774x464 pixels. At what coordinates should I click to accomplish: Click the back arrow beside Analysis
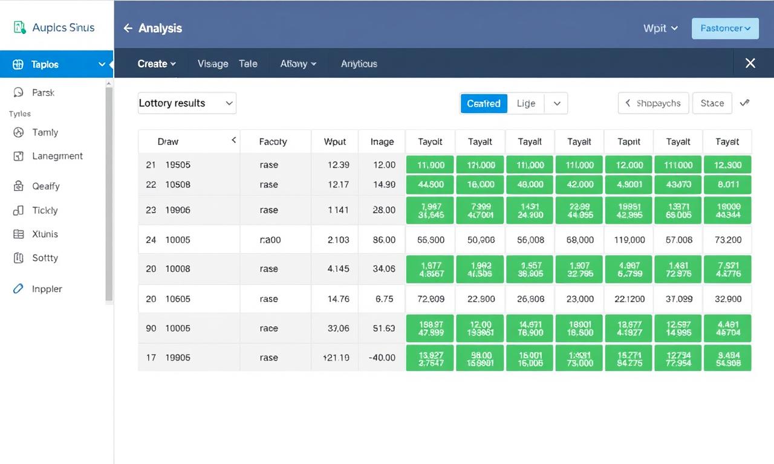[128, 28]
